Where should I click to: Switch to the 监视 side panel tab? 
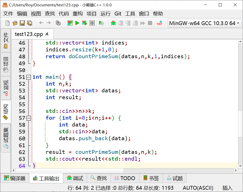[6, 88]
